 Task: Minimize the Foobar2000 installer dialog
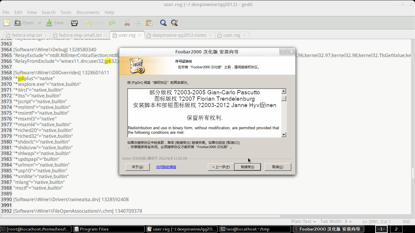[283, 52]
